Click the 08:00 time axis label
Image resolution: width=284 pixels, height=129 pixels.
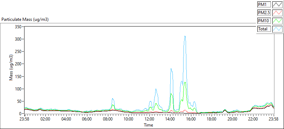coord(108,119)
